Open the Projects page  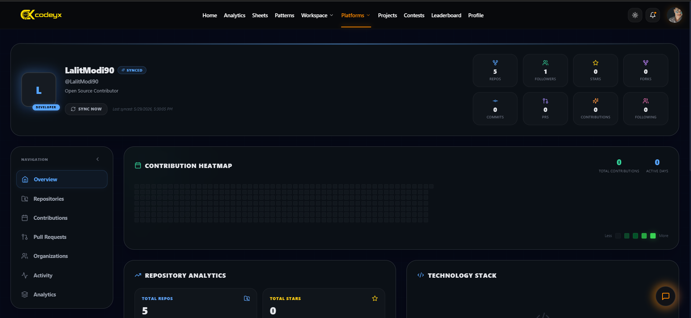(x=387, y=15)
